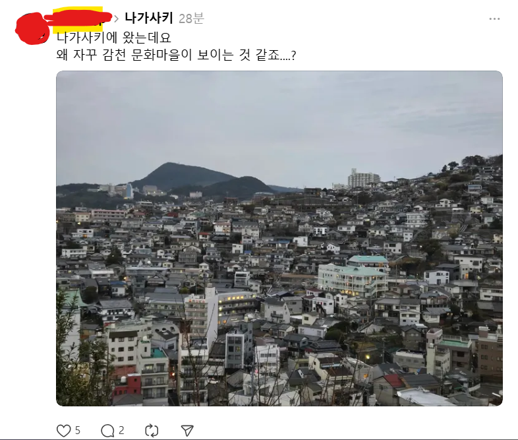Open replies via the speech bubble icon

tap(107, 431)
